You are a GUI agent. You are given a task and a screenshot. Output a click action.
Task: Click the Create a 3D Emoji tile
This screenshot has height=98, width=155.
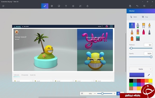point(95,60)
